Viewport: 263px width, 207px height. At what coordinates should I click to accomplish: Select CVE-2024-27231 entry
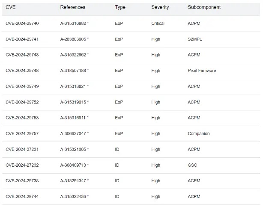pos(22,149)
